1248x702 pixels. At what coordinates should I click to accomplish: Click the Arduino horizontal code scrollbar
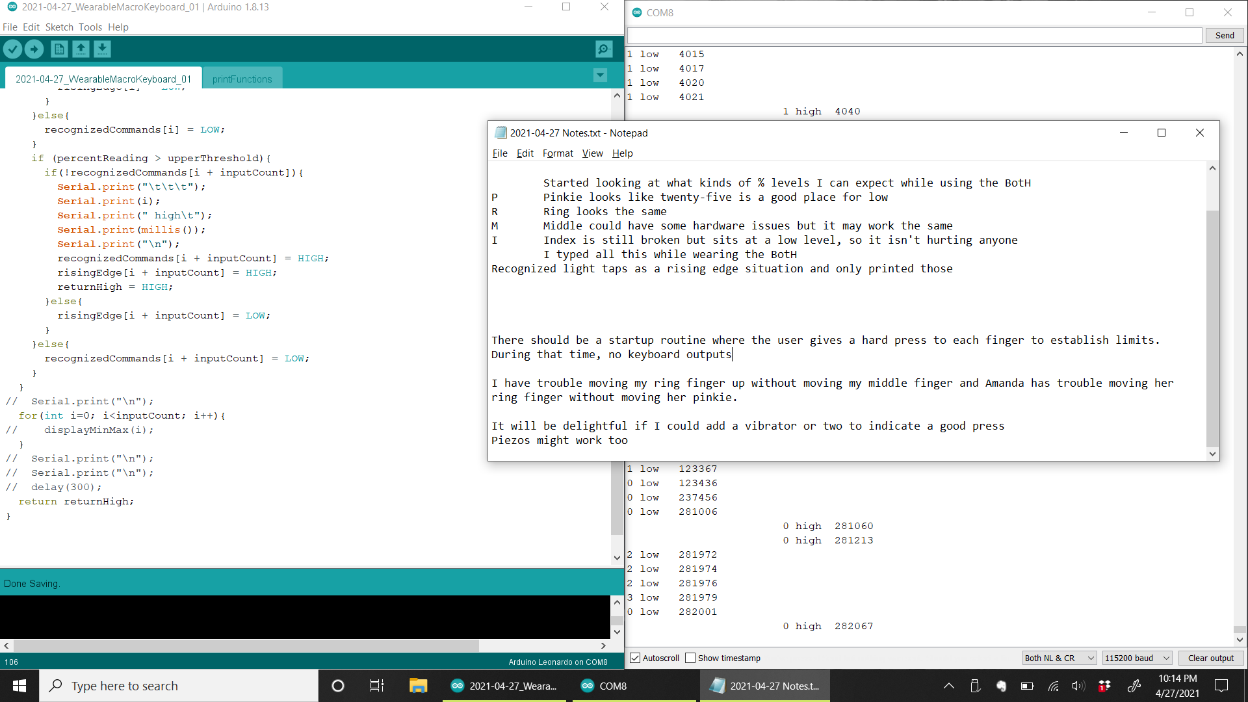(247, 645)
